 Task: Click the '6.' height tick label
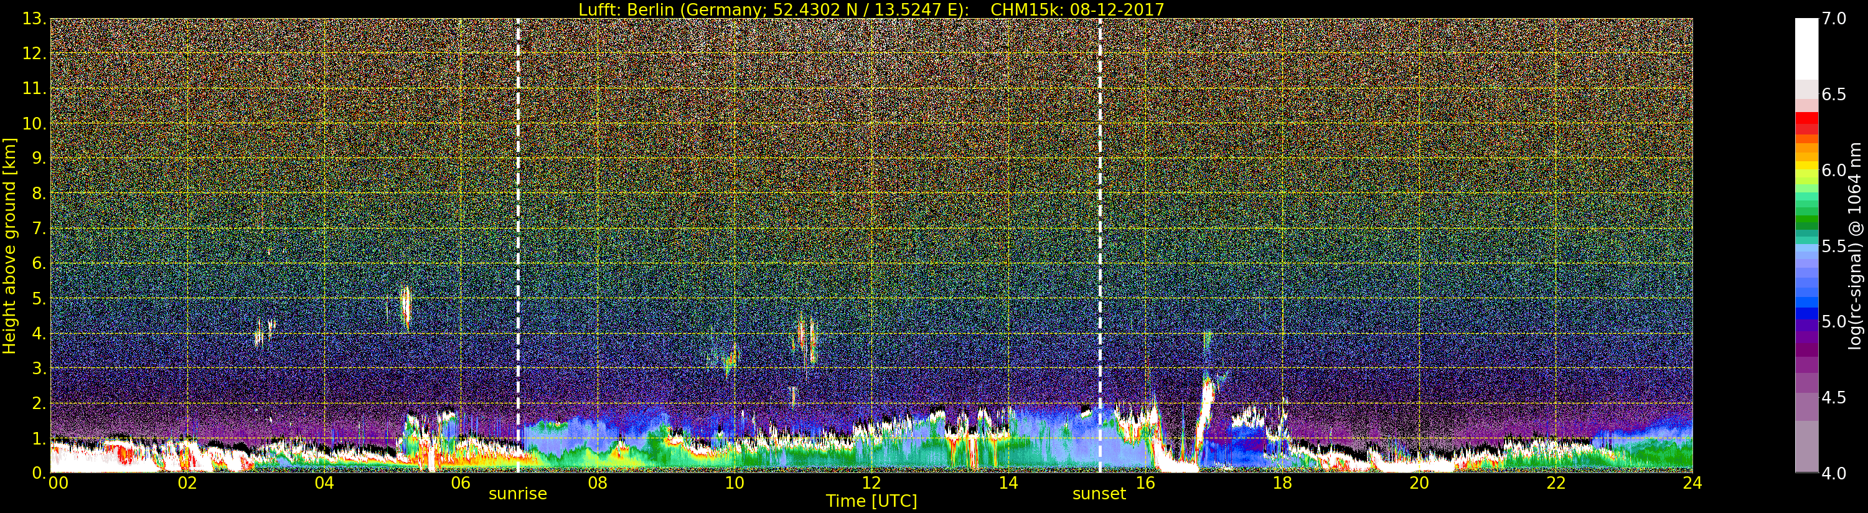(39, 263)
